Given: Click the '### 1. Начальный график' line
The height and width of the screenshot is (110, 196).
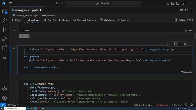Looking at the screenshot, I should point(41,68).
